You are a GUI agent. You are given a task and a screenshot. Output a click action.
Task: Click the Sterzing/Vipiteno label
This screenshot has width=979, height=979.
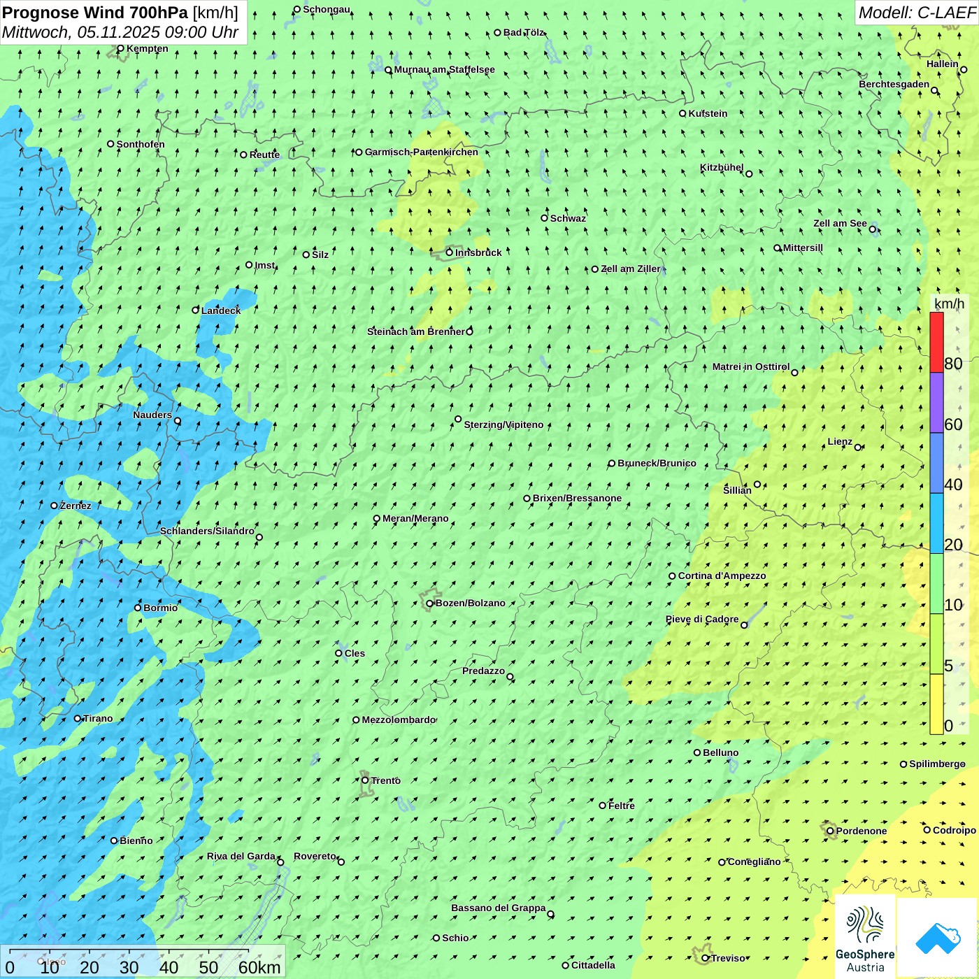point(503,424)
